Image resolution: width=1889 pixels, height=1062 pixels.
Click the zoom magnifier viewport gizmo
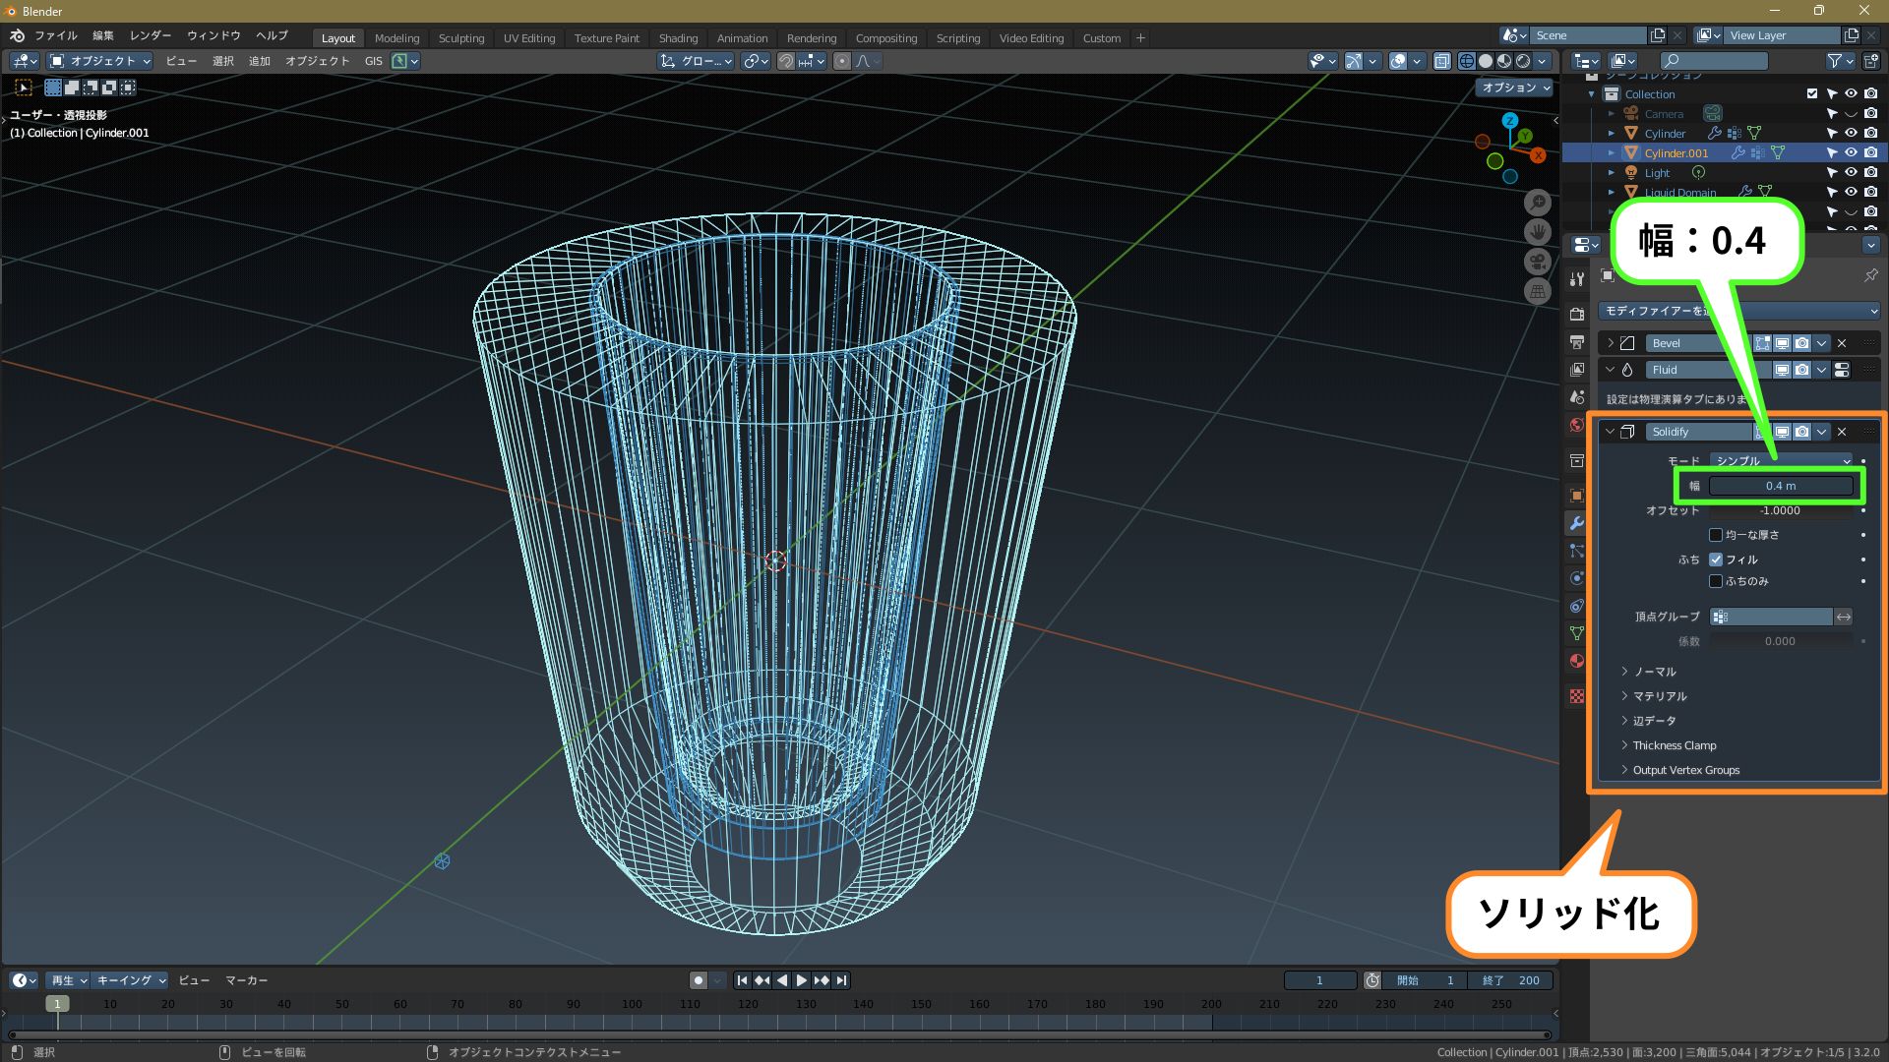[1538, 203]
